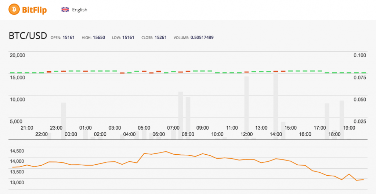
Task: Select the 19:00 time axis label
Action: point(349,128)
